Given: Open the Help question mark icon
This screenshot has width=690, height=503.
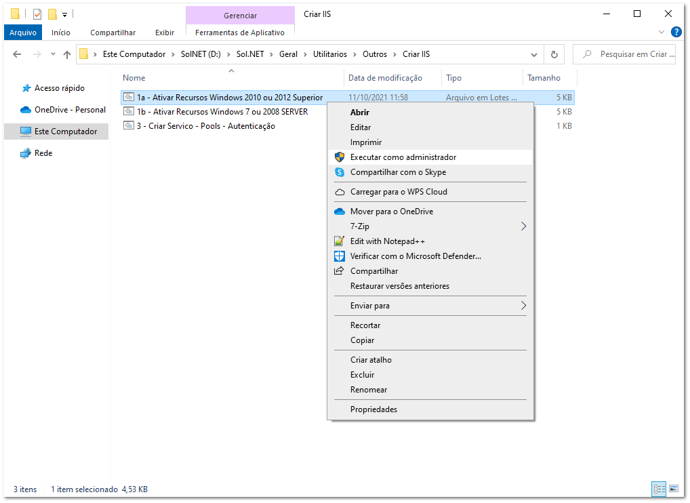Looking at the screenshot, I should [x=676, y=32].
